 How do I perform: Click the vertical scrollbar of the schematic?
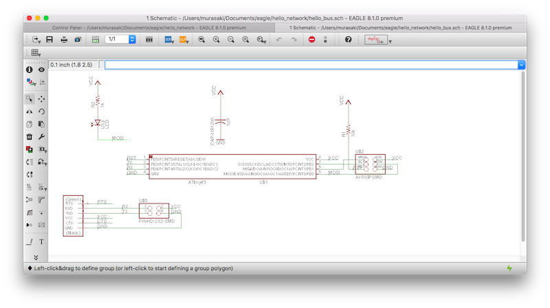pos(523,156)
